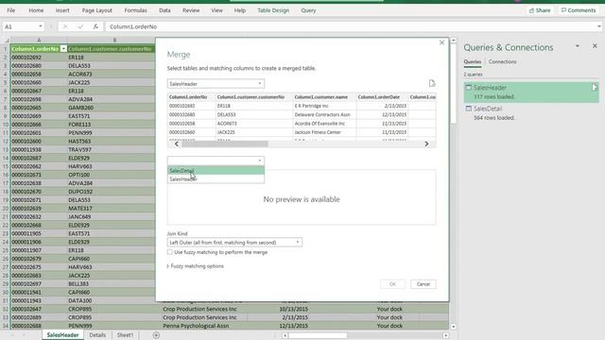Expand the formula bar chevron
The width and height of the screenshot is (605, 340).
[598, 26]
